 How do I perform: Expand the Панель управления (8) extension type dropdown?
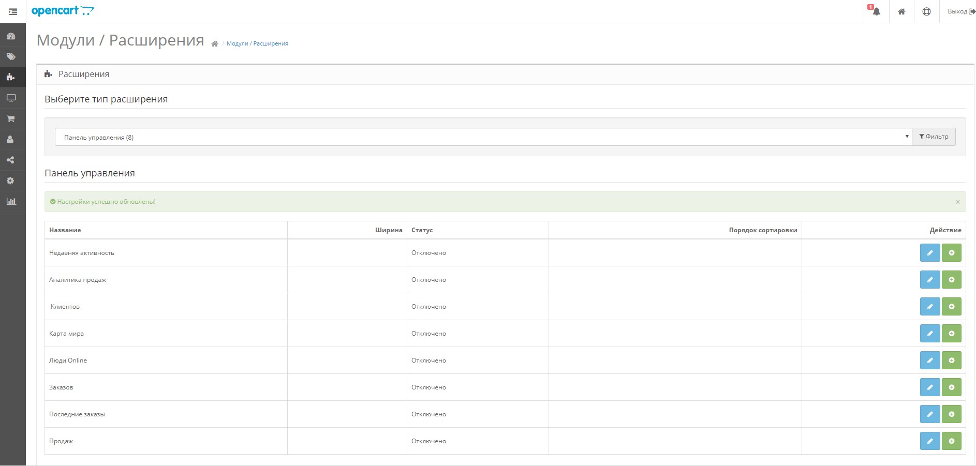tap(483, 137)
